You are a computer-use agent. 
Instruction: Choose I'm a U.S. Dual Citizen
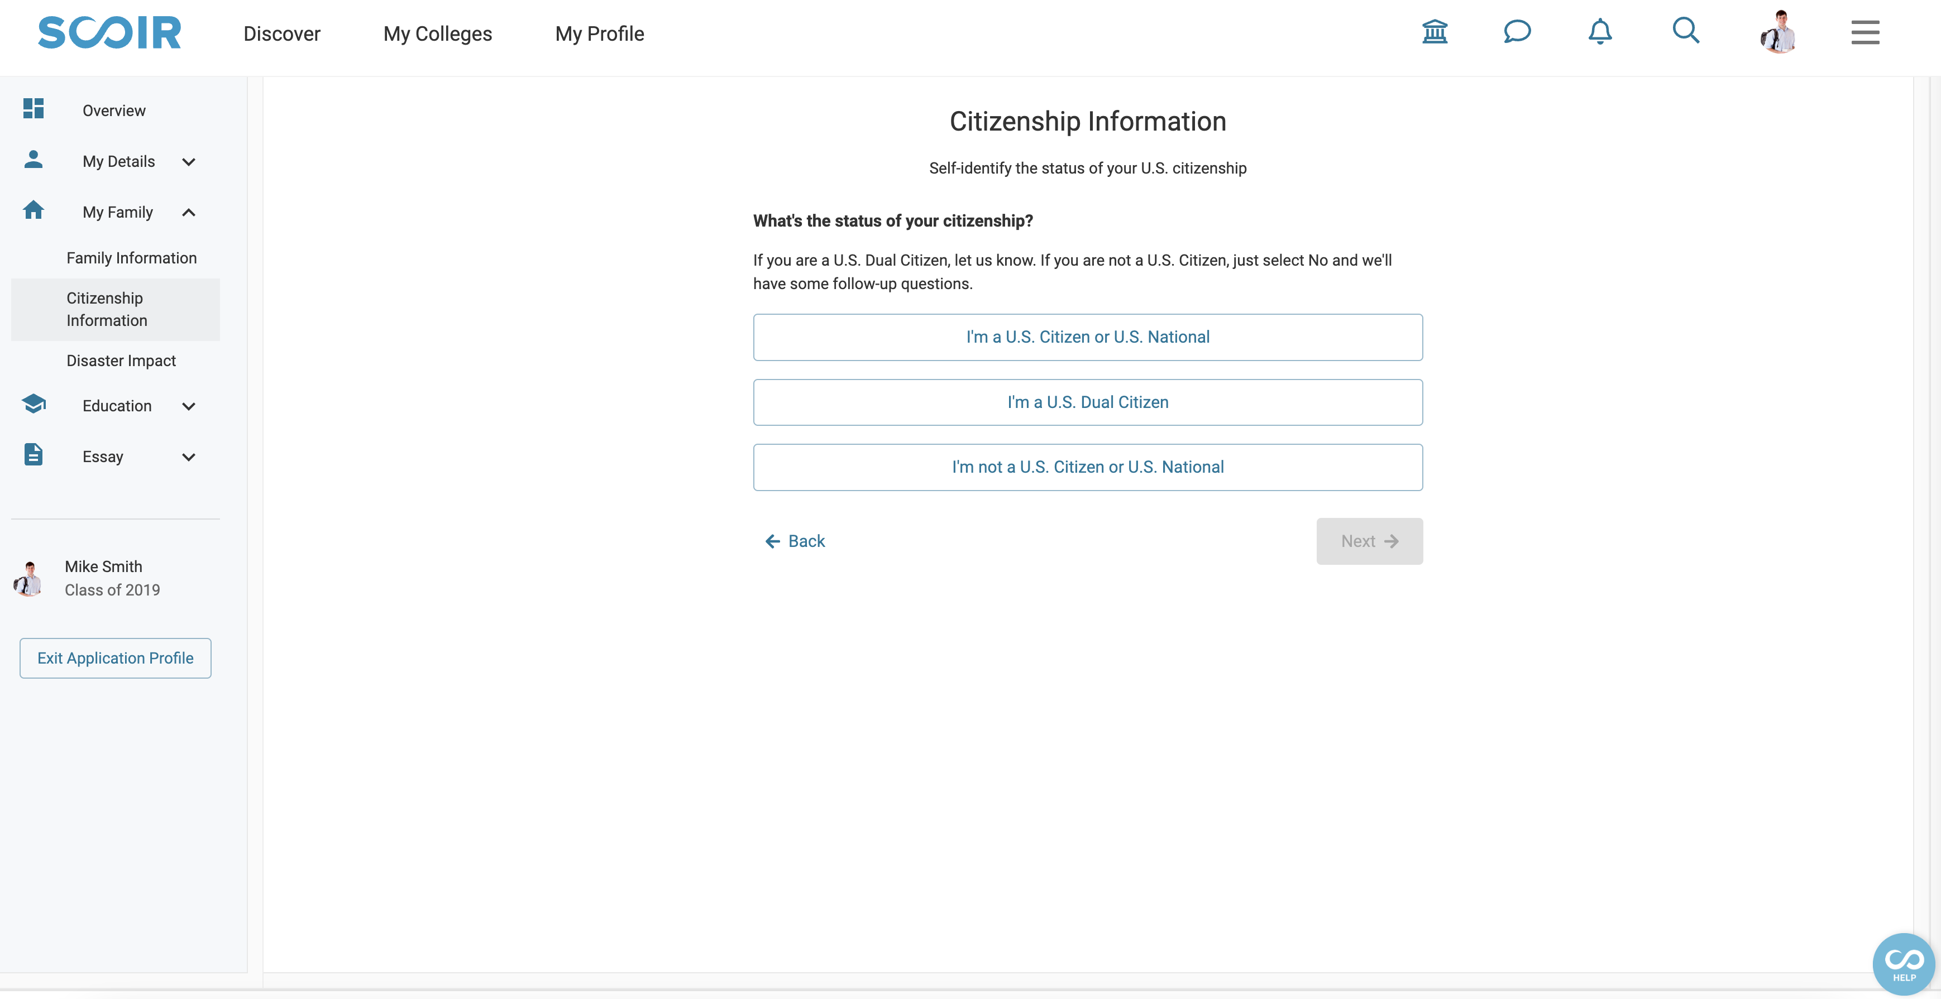[1087, 403]
